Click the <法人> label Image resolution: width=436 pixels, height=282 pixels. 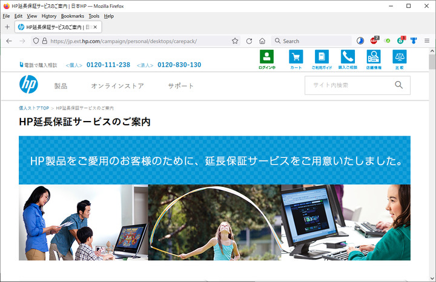[145, 65]
